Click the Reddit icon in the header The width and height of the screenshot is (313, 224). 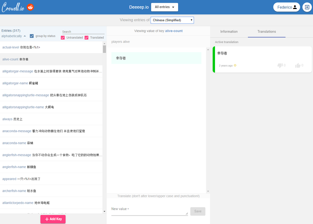point(30,7)
